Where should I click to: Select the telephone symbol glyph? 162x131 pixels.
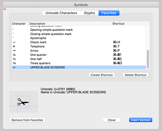click(14, 47)
